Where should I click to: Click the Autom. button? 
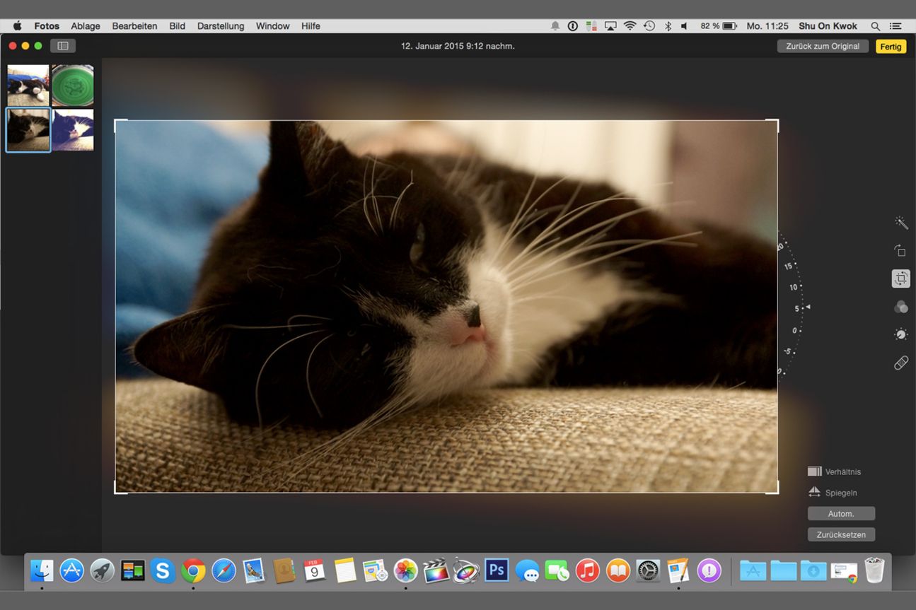841,514
